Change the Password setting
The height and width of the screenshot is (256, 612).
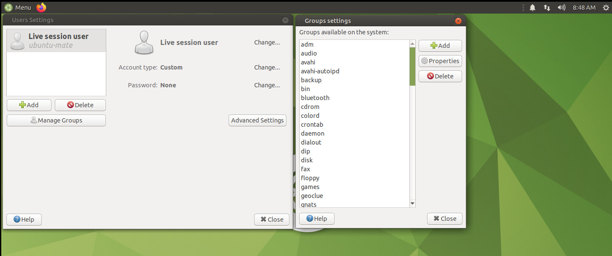(x=267, y=85)
